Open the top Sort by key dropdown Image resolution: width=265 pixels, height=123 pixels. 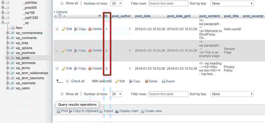pyautogui.click(x=232, y=3)
